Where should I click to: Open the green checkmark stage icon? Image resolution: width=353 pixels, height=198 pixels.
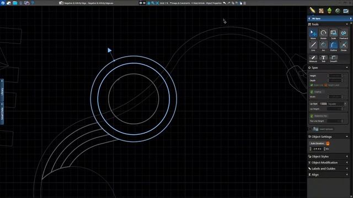pyautogui.click(x=338, y=10)
